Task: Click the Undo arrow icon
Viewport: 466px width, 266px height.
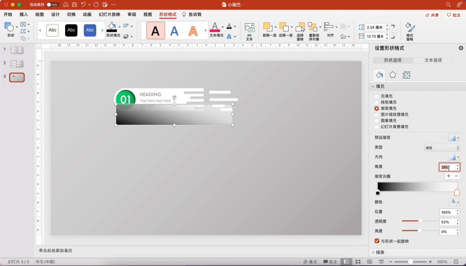Action: click(83, 4)
